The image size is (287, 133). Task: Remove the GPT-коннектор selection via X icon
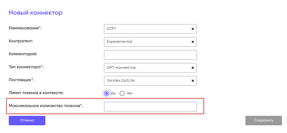coord(193,68)
